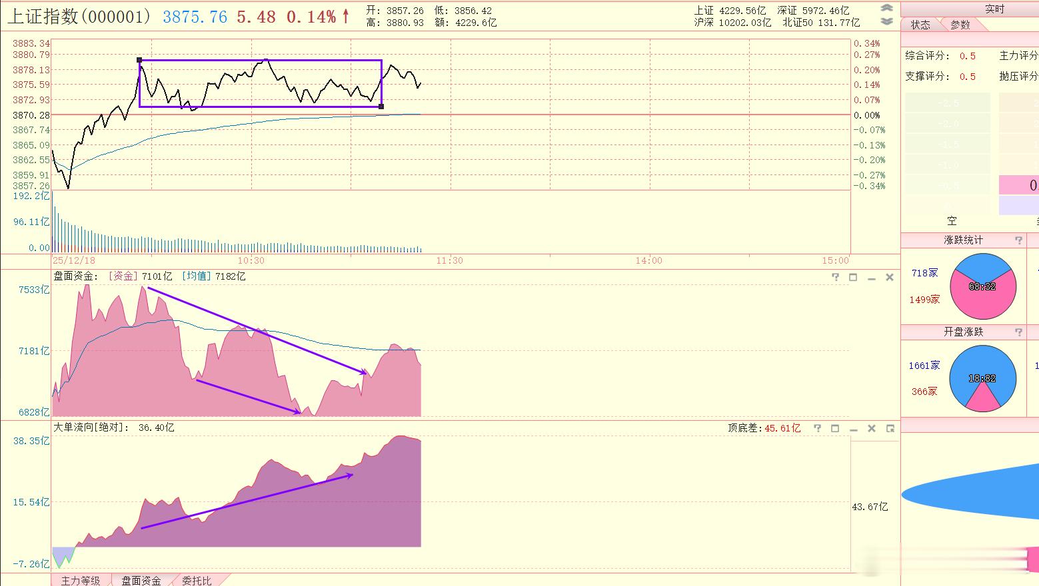Open help icon beside 开盘涨跌
The height and width of the screenshot is (586, 1039).
pos(1018,332)
